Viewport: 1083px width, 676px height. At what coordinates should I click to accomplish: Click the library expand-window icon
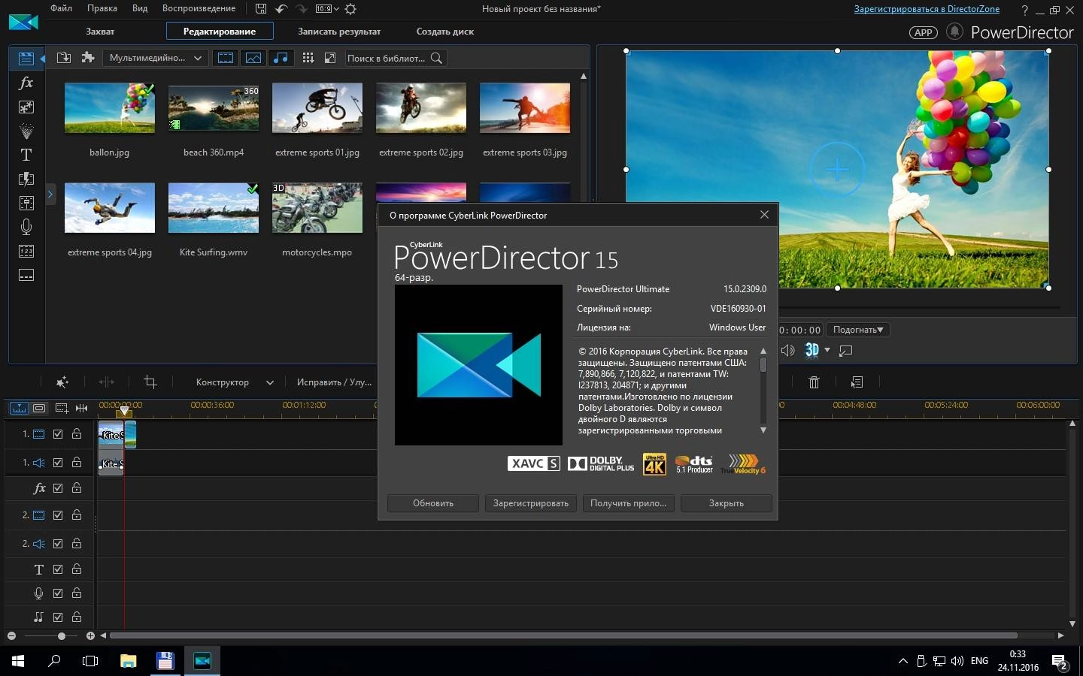pos(329,58)
